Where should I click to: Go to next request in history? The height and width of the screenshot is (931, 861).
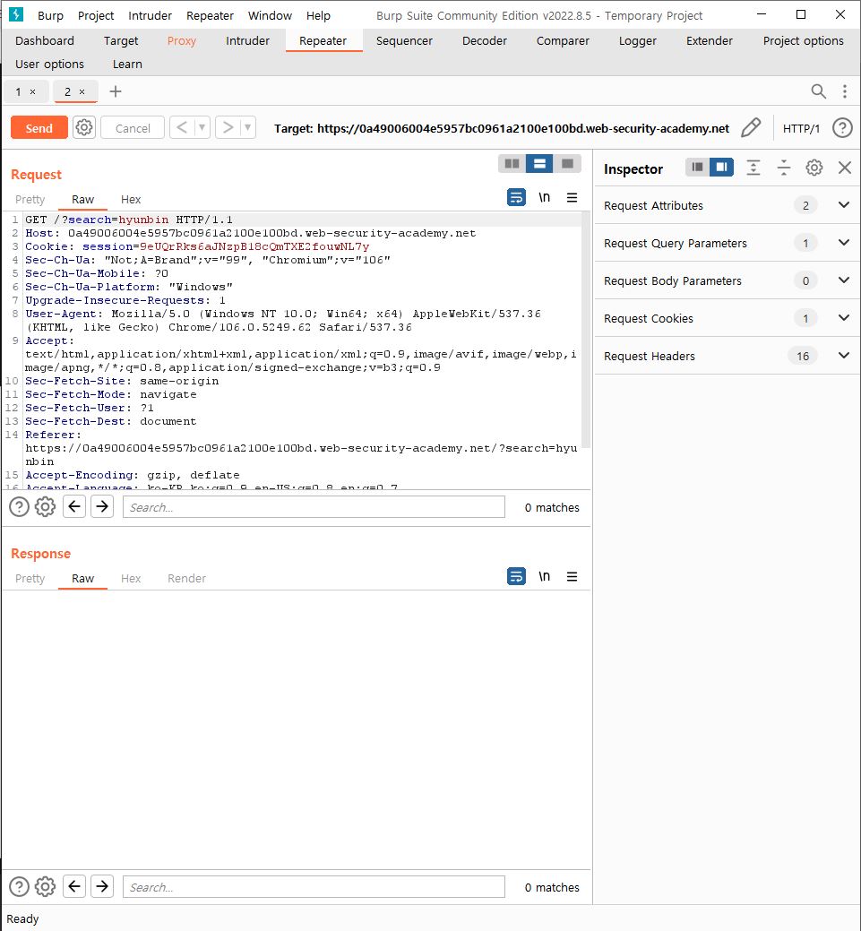point(228,127)
